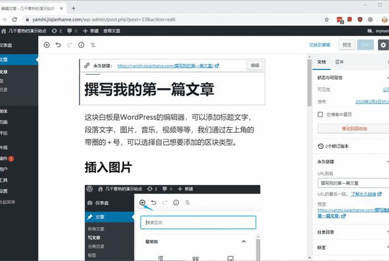Open the revisions history icon

[321, 146]
